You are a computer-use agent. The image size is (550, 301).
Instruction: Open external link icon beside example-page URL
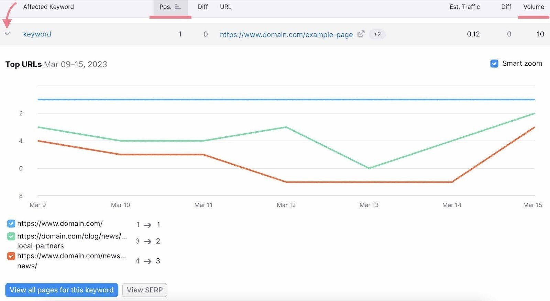coord(361,34)
